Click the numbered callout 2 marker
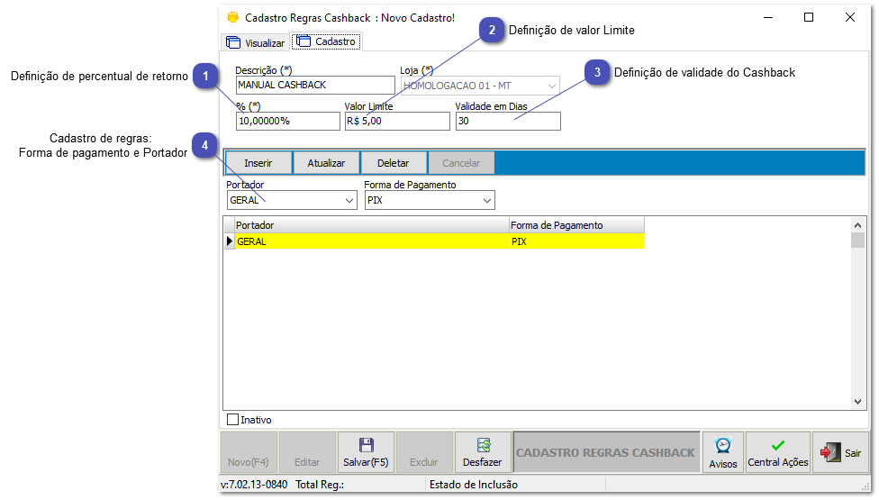This screenshot has height=500, width=879. coord(491,31)
